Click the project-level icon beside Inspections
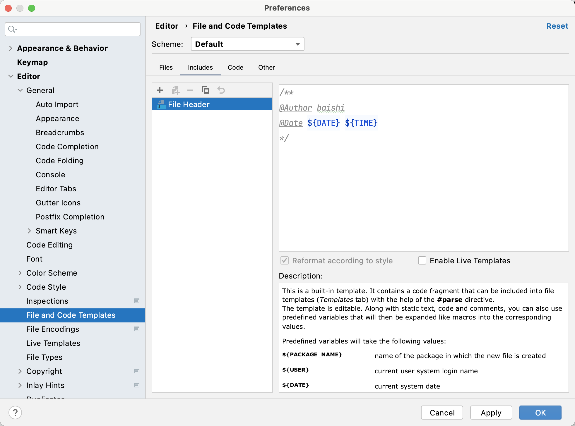Screen dimensions: 575x426 click(x=137, y=301)
